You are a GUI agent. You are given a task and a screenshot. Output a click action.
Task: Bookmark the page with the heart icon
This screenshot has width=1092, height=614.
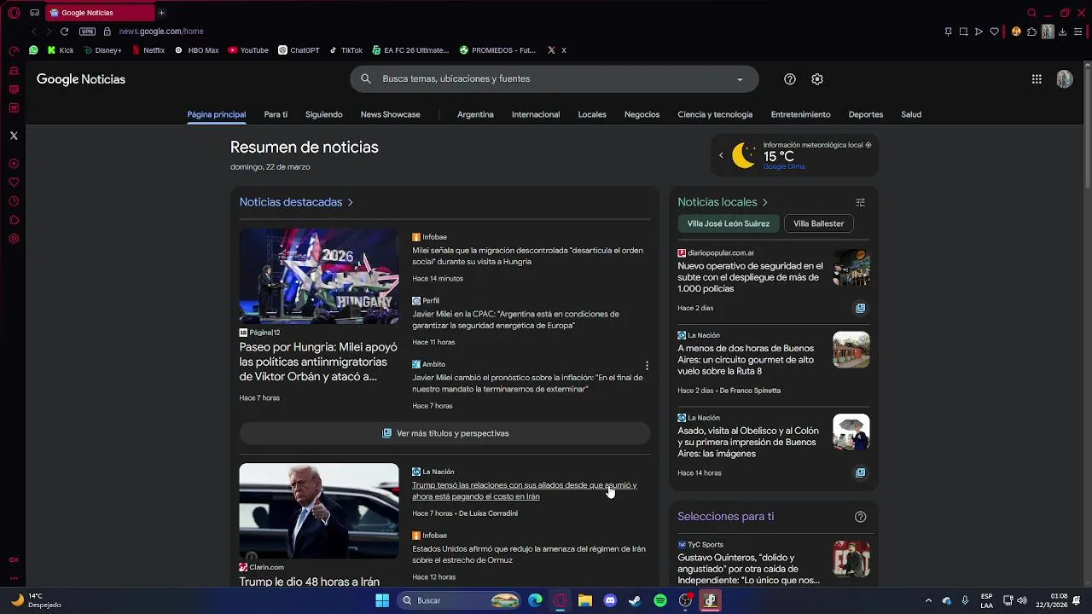pyautogui.click(x=994, y=32)
